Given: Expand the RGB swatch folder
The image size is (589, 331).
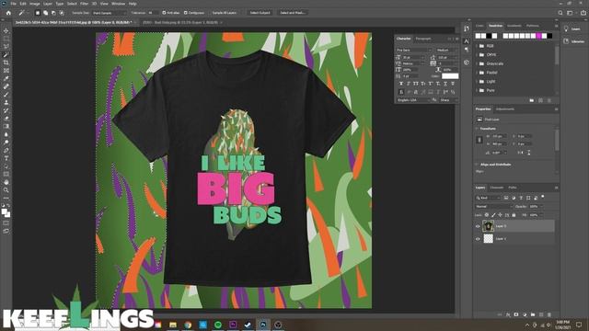Looking at the screenshot, I should 477,46.
